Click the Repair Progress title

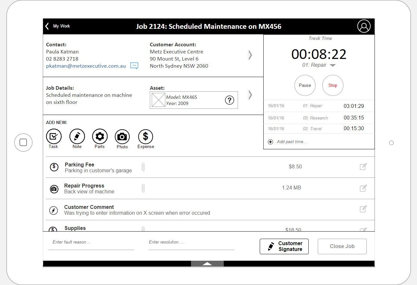84,186
